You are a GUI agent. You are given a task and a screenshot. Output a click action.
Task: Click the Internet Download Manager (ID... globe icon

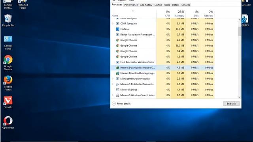tap(118, 67)
